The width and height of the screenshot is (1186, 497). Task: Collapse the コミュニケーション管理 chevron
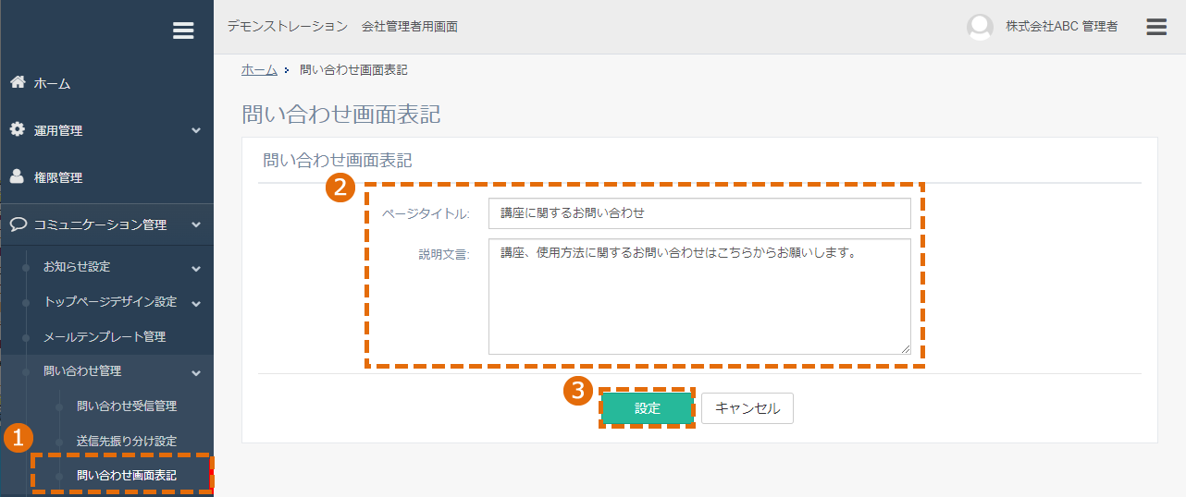point(196,224)
